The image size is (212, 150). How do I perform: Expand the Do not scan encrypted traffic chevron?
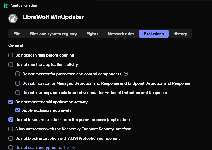click(x=73, y=148)
